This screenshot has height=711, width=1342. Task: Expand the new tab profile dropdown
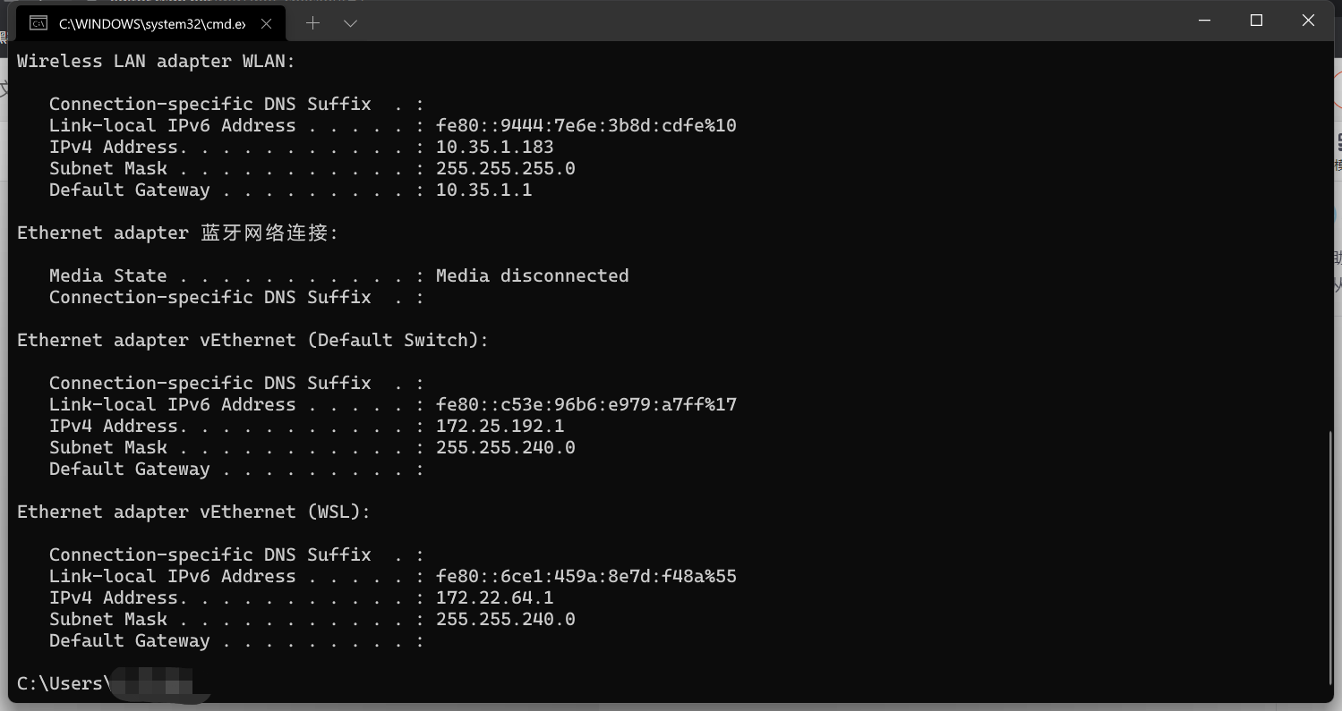(350, 23)
